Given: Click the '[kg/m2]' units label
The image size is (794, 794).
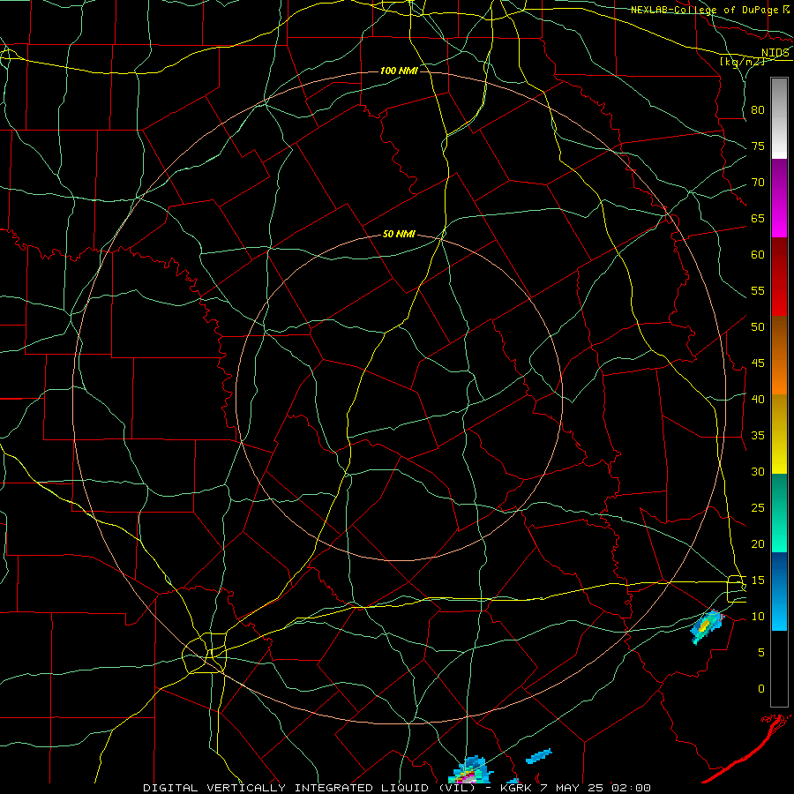Looking at the screenshot, I should tap(742, 62).
